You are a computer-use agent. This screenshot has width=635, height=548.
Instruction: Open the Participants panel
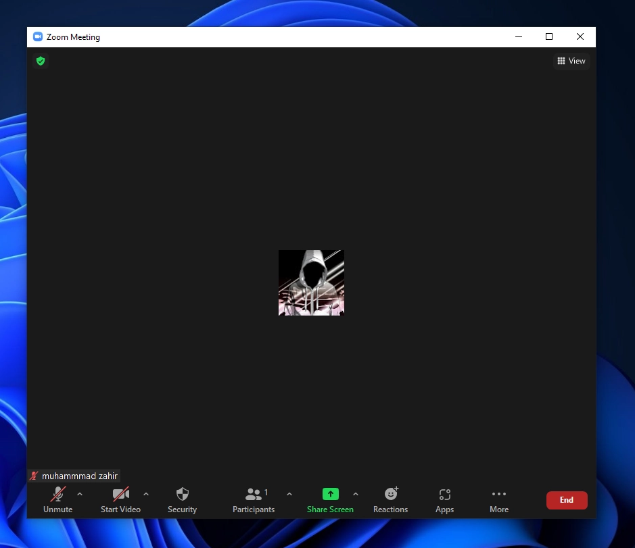tap(254, 495)
